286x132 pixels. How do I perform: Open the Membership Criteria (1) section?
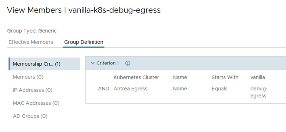37,64
